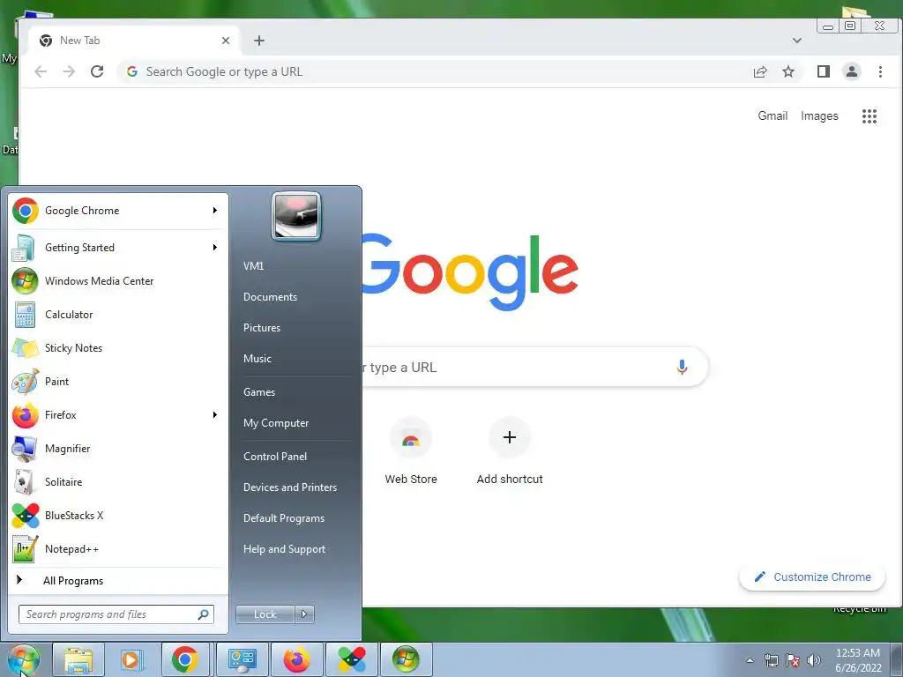Viewport: 903px width, 677px height.
Task: Launch BlueStacks X from Start menu
Action: pyautogui.click(x=118, y=515)
